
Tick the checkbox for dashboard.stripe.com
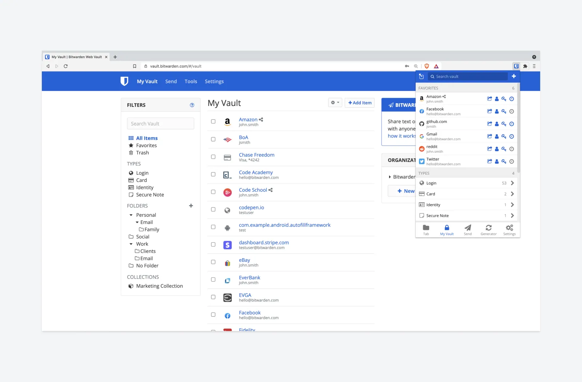click(213, 244)
